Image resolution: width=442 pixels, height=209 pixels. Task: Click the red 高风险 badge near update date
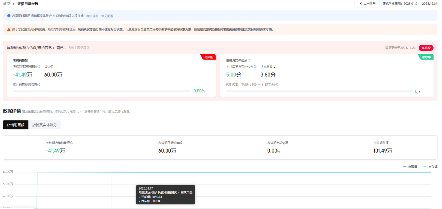426,48
